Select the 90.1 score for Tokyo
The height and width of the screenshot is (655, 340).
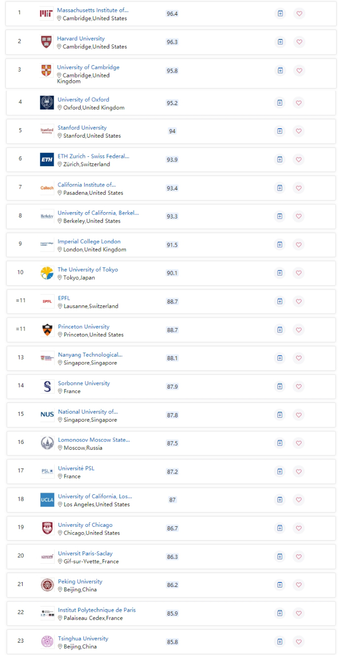[x=172, y=273]
